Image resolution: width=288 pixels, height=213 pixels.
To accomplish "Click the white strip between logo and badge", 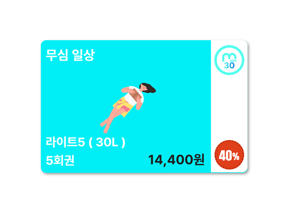I will coord(229,107).
